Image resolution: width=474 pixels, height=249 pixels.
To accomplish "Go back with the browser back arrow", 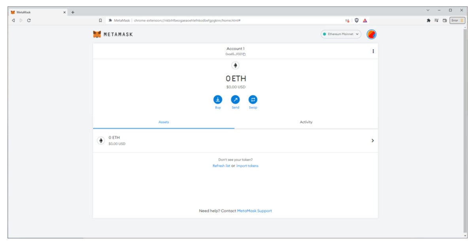I will click(x=13, y=20).
